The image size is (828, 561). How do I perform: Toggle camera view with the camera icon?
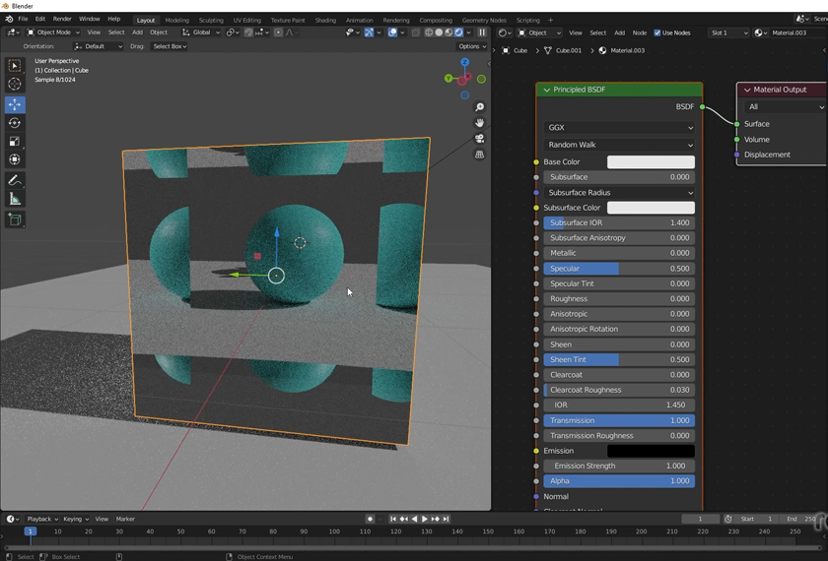click(480, 139)
